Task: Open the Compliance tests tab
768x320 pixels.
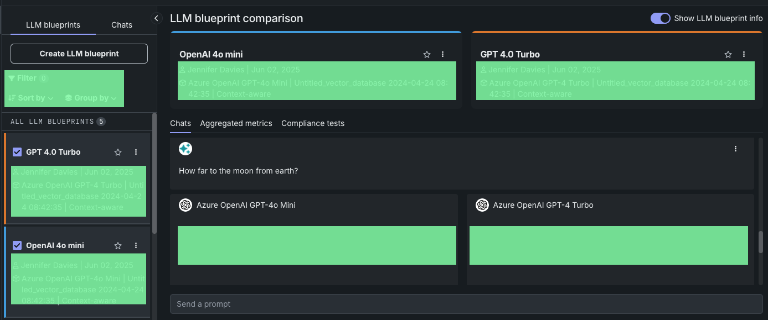Action: point(313,123)
